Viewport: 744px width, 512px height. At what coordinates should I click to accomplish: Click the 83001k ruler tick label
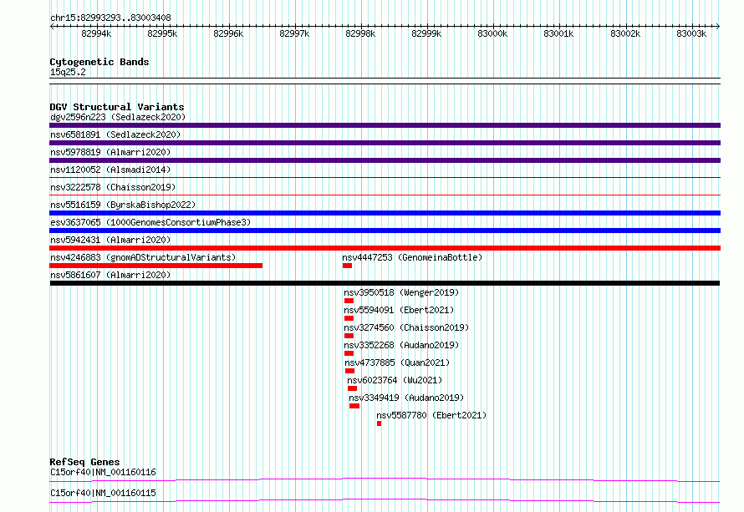(558, 33)
